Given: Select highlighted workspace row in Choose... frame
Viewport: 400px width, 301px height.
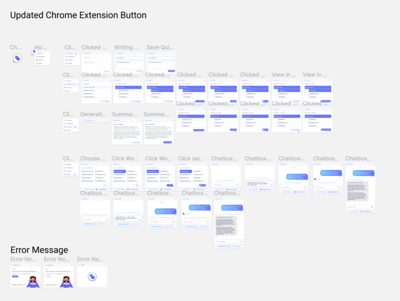Looking at the screenshot, I should (88, 171).
